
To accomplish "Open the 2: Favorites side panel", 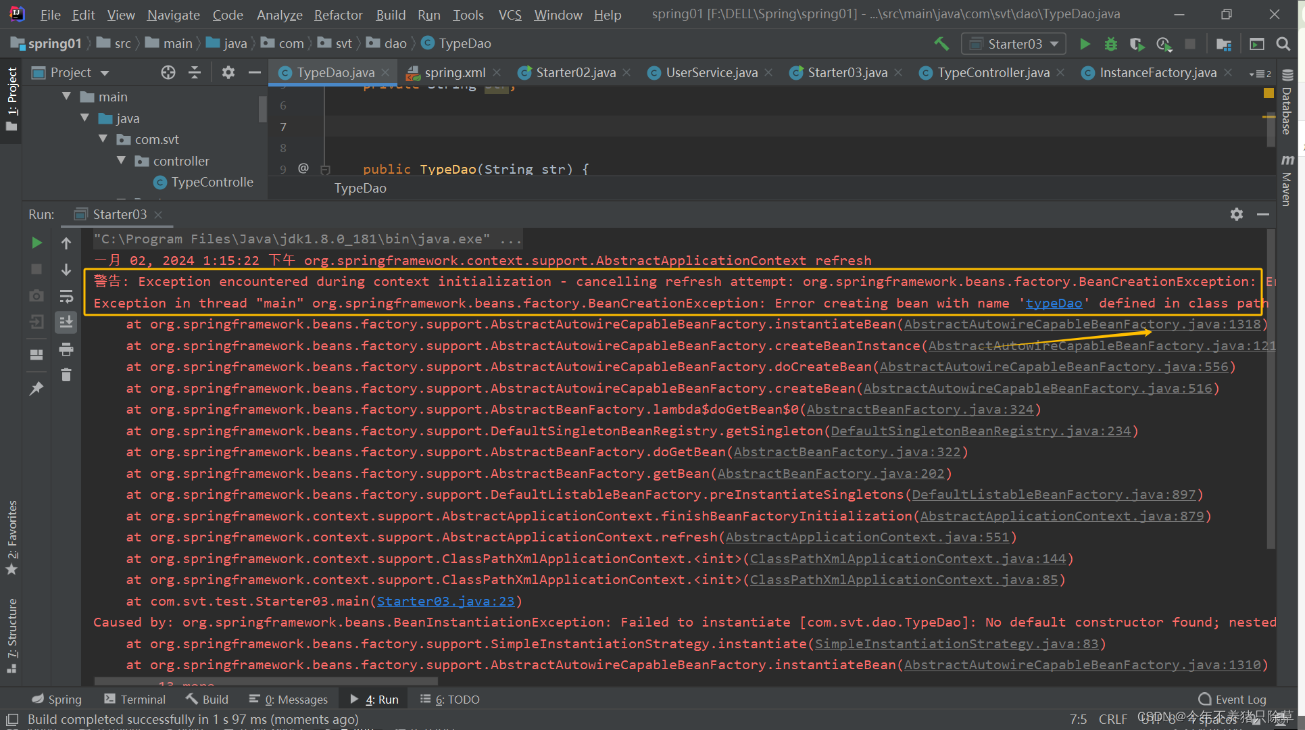I will 11,537.
